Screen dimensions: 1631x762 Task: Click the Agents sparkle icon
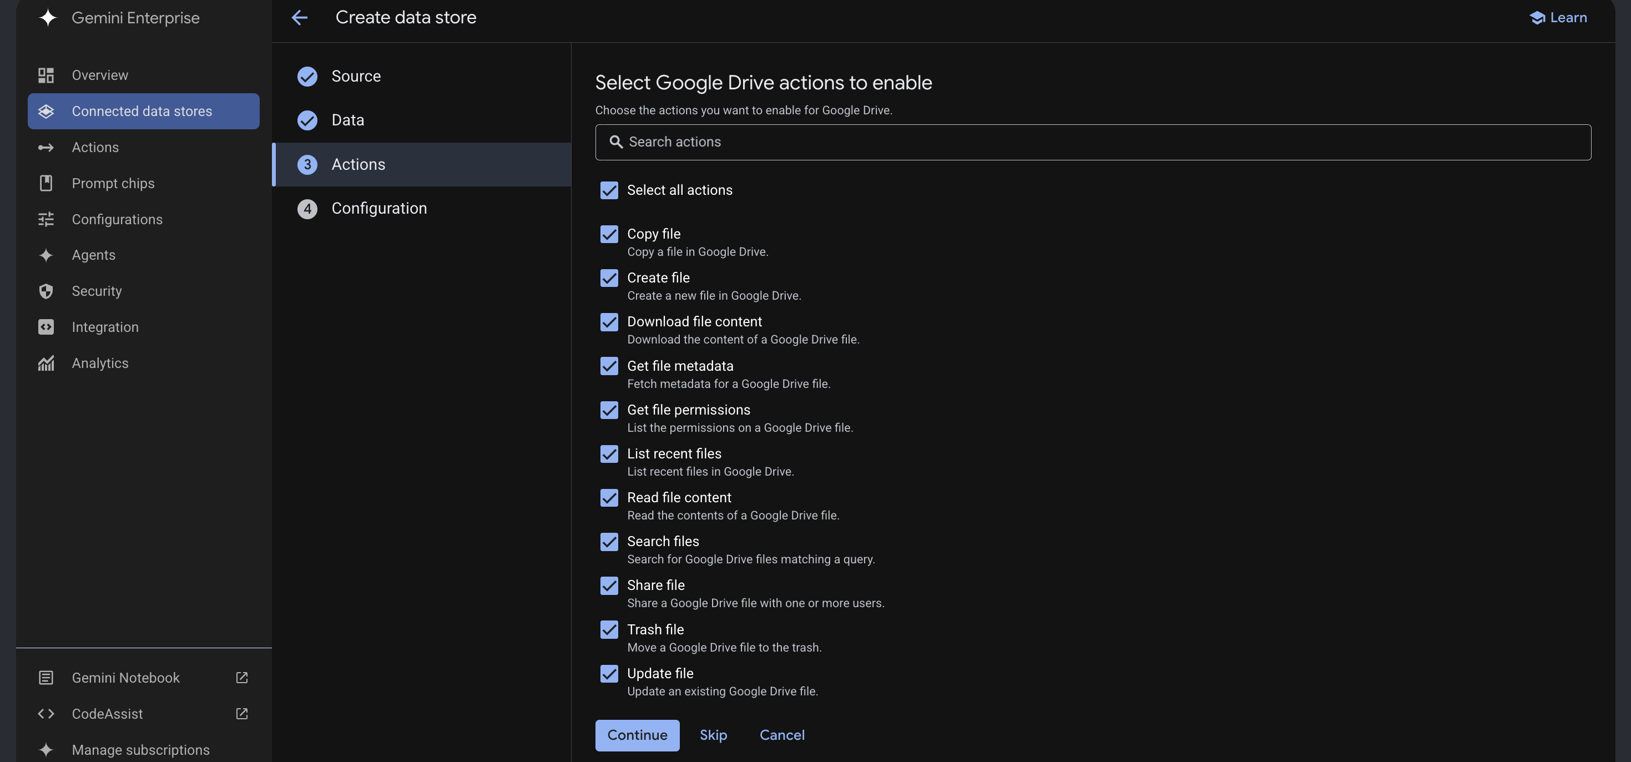[x=46, y=255]
